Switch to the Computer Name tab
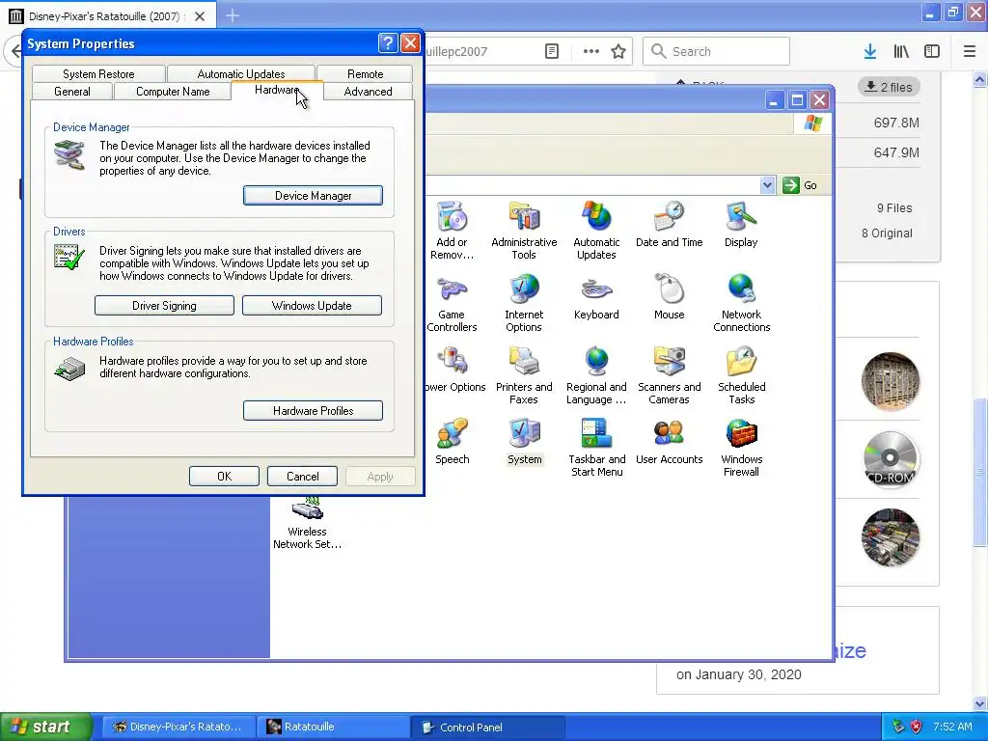988x741 pixels. click(x=173, y=92)
